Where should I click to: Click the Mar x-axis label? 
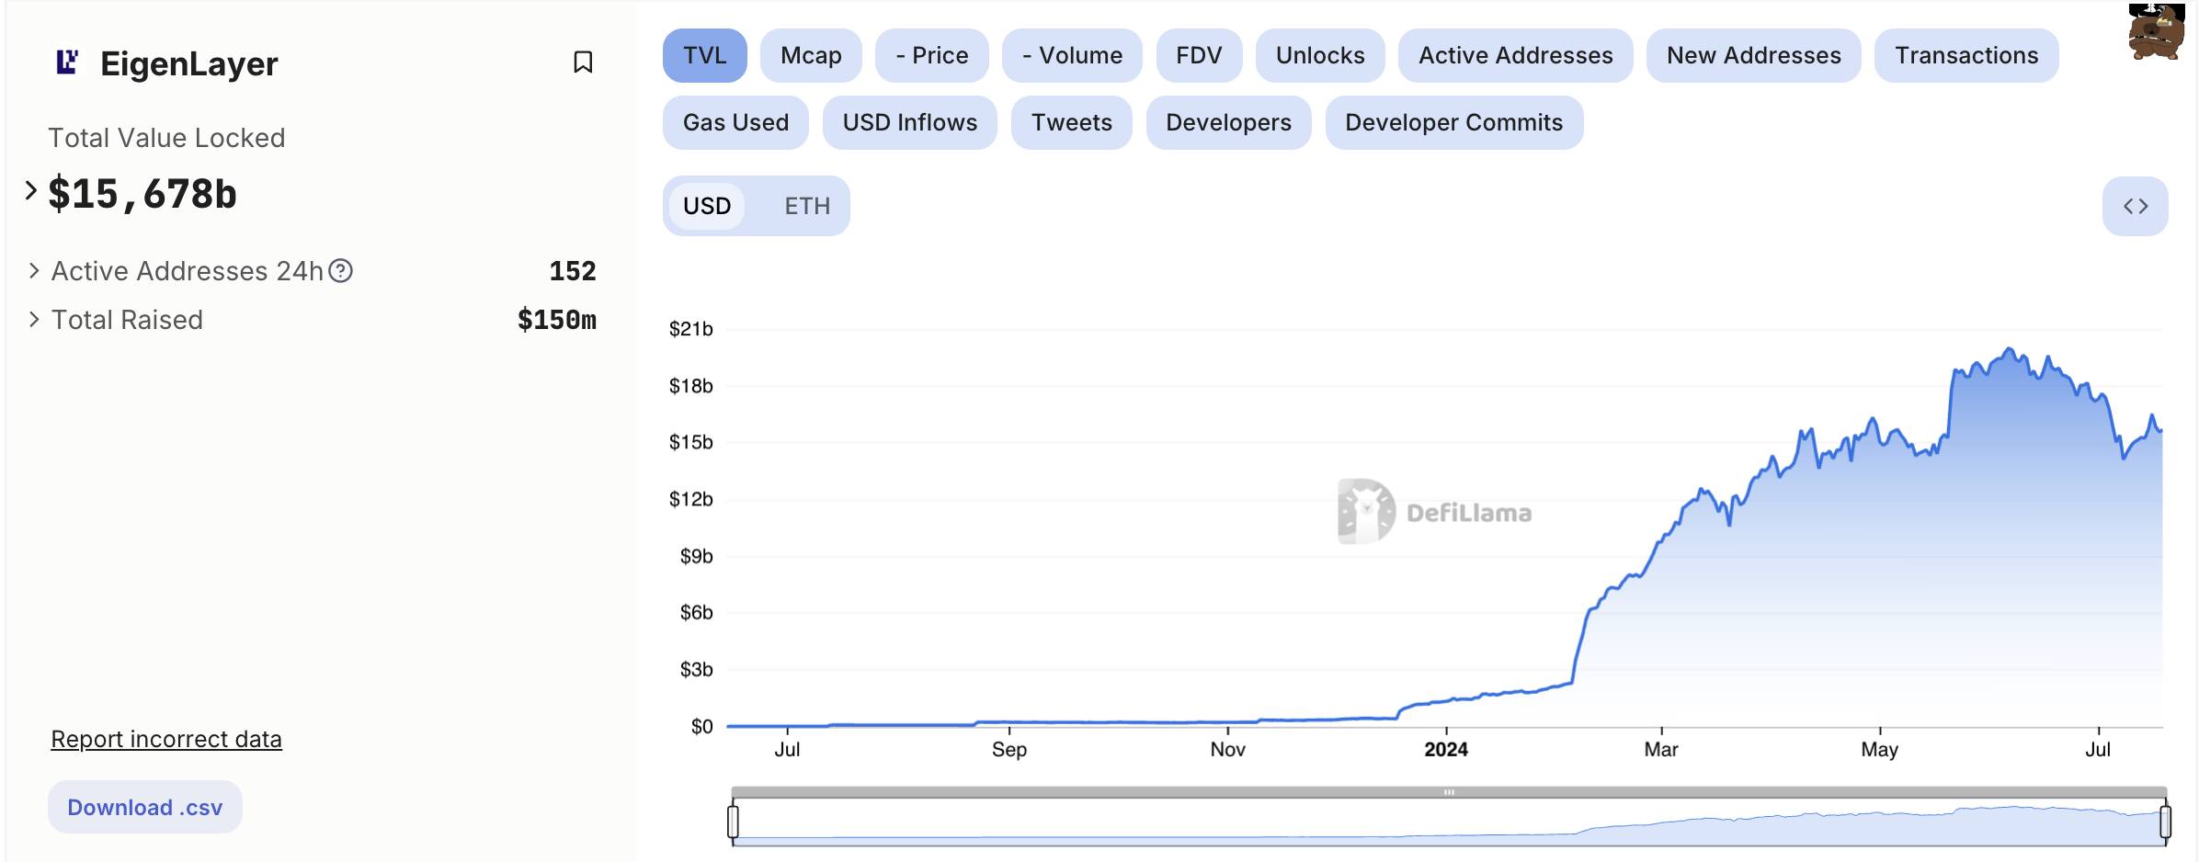pos(1661,750)
